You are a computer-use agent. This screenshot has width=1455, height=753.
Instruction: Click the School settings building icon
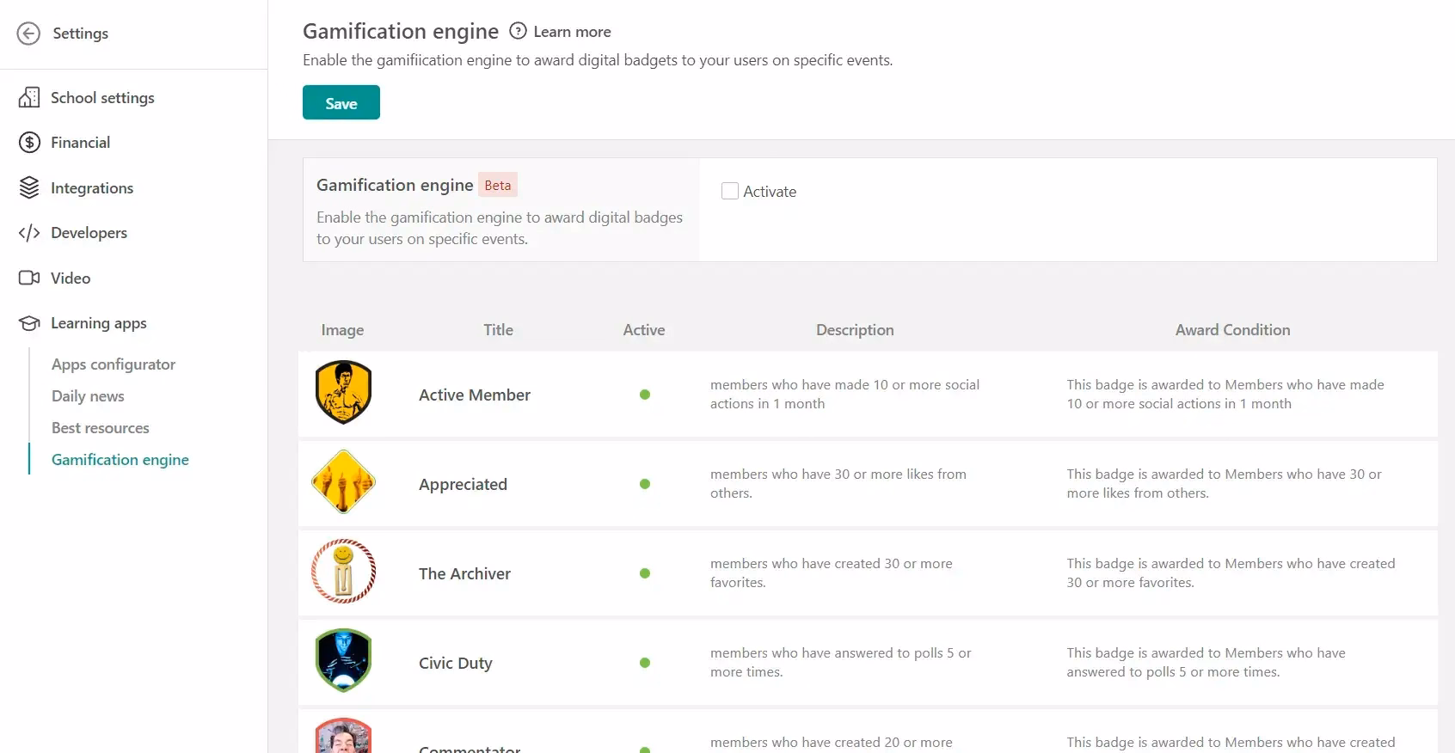tap(29, 98)
